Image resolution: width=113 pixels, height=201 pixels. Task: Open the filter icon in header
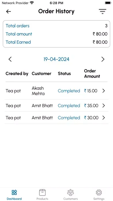pyautogui.click(x=103, y=12)
